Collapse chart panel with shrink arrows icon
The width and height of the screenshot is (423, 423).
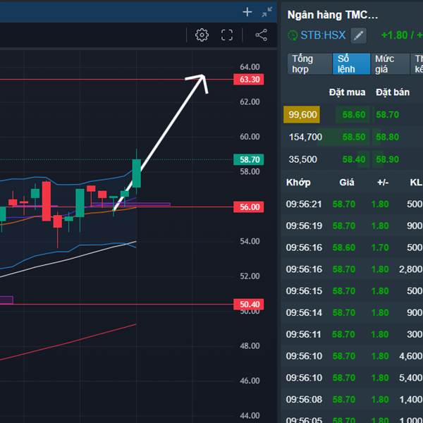266,12
